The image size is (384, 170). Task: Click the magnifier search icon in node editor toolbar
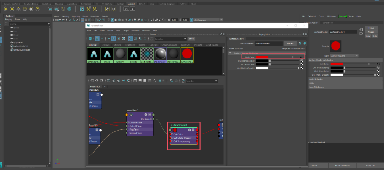coord(155,80)
